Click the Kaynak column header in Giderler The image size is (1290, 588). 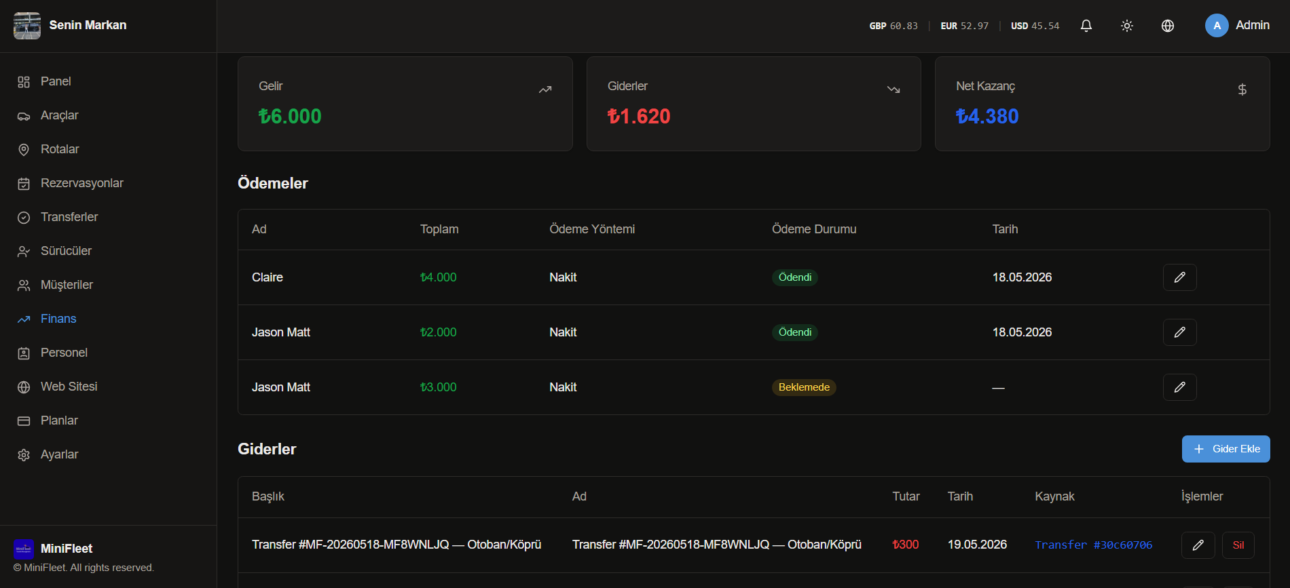coord(1054,496)
